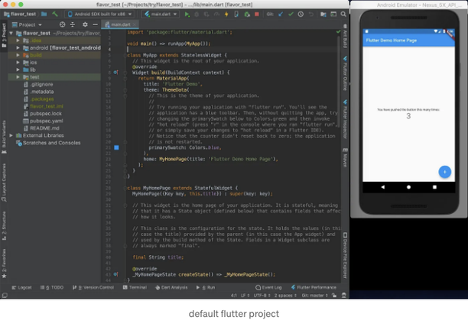Click UTF-8 encoding in status bar
This screenshot has width=468, height=320.
point(262,296)
